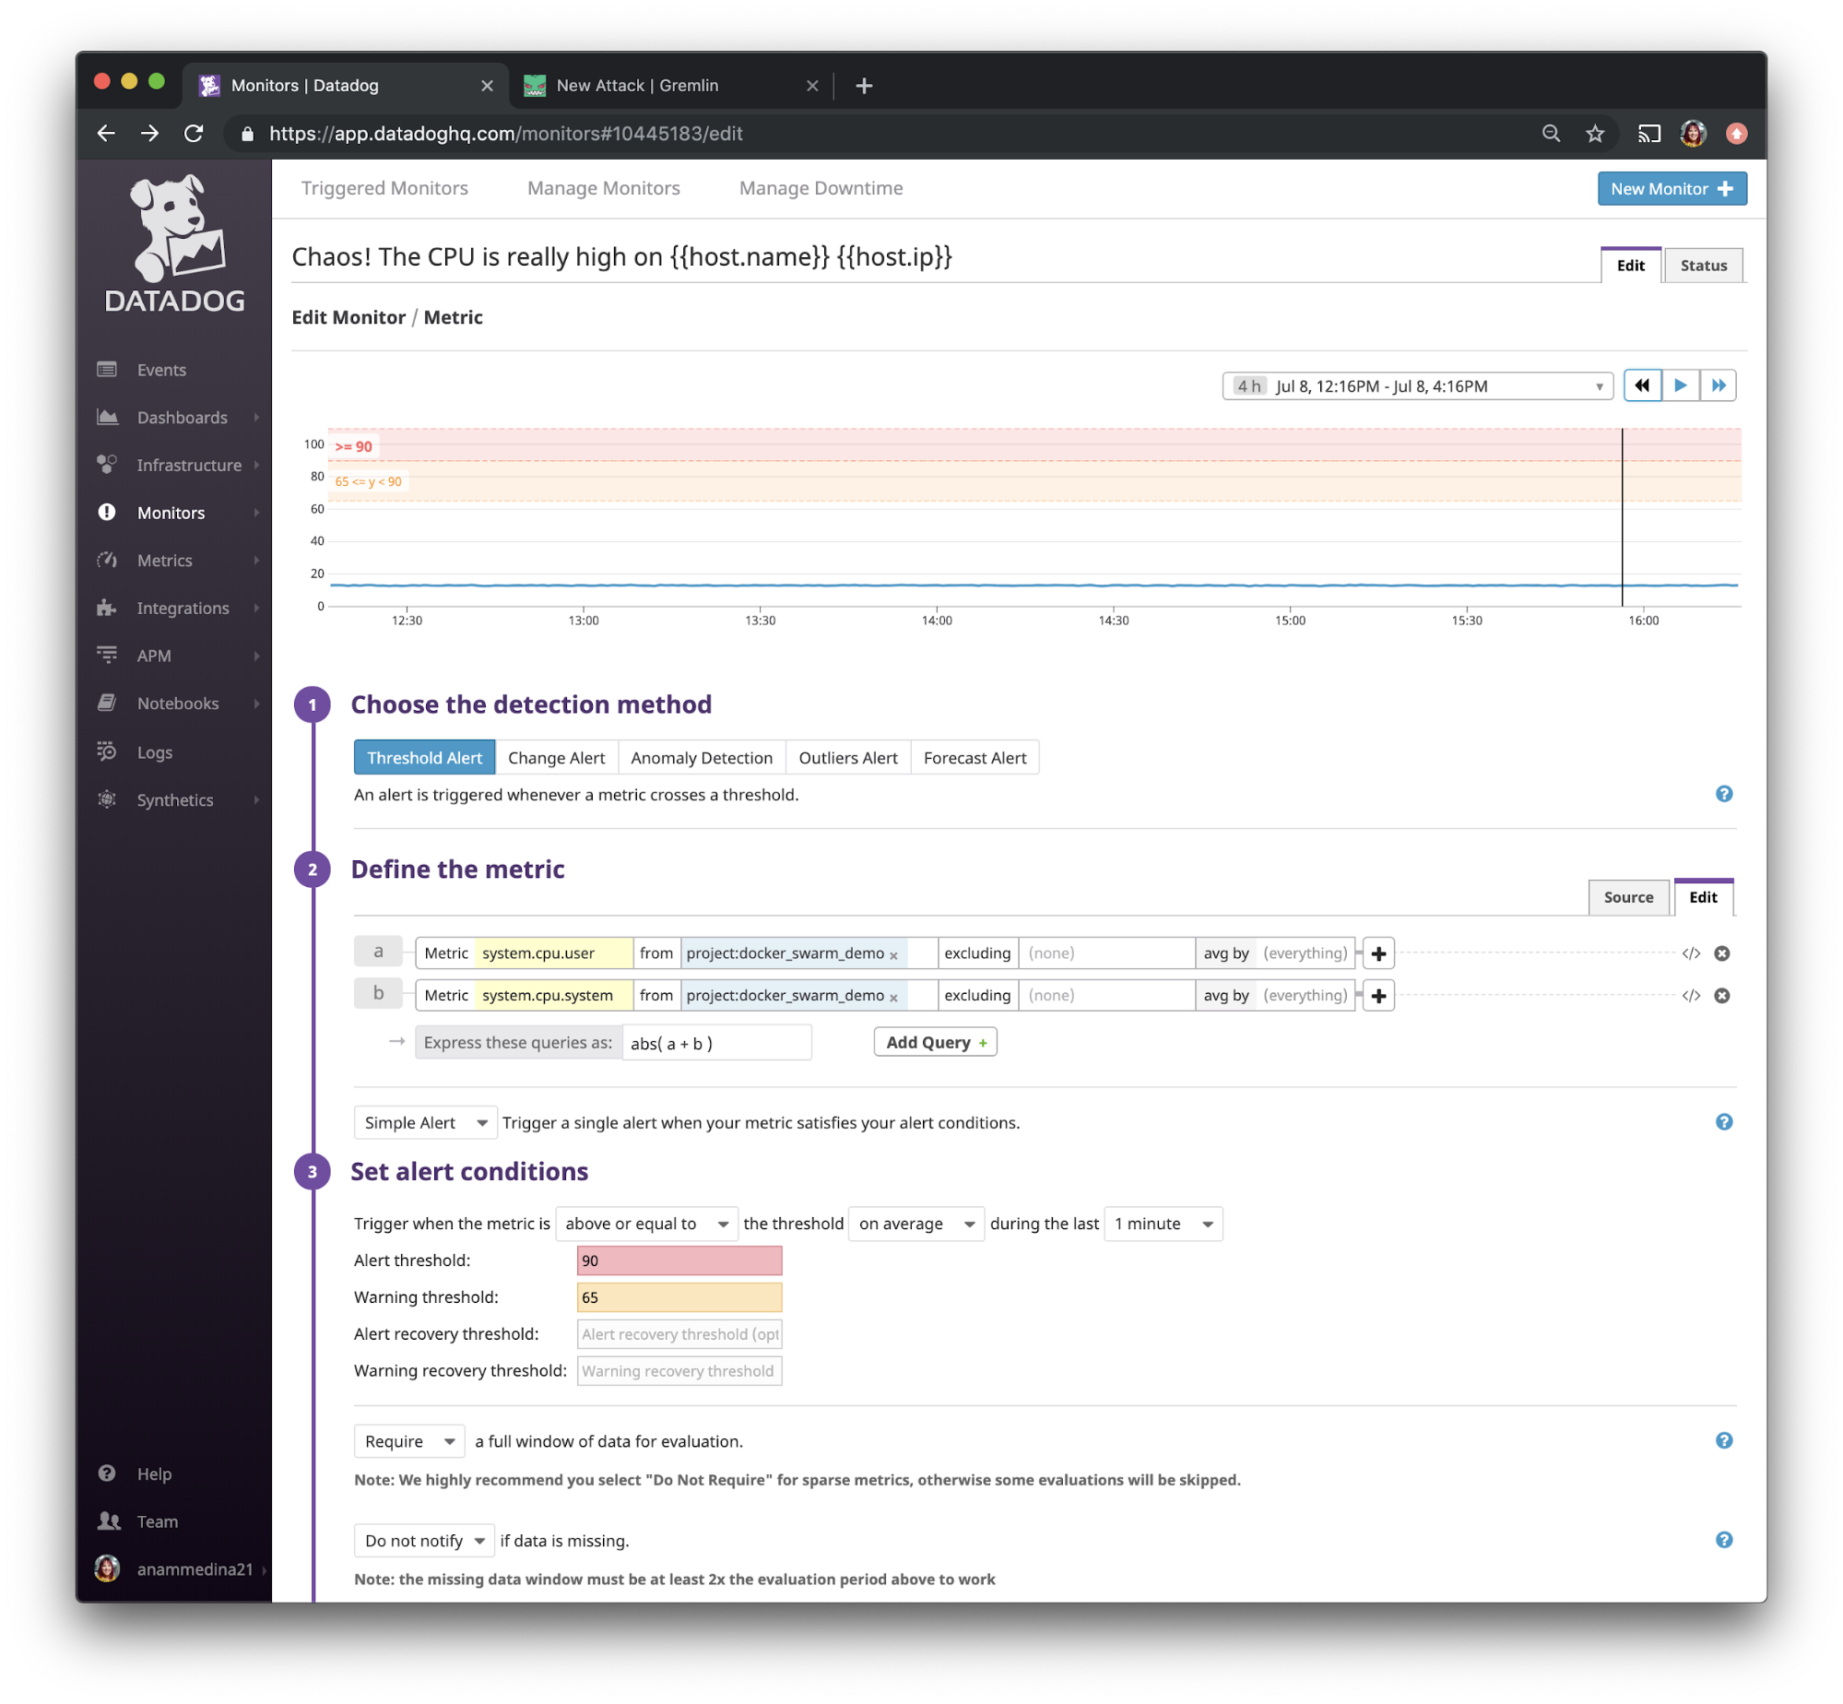Switch to the monitor Status tab

pos(1703,266)
